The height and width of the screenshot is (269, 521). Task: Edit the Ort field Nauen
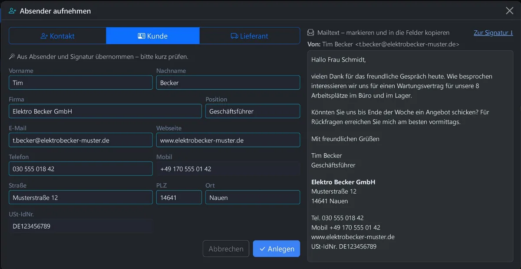(253, 198)
